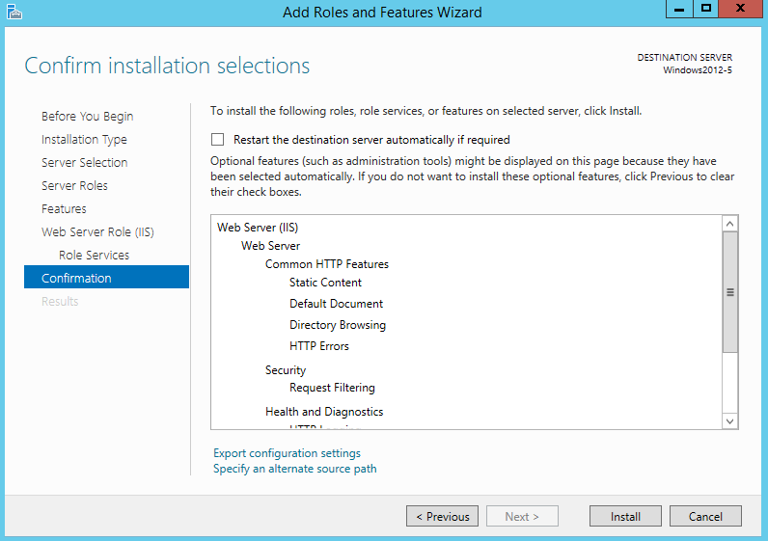Switch to the Server Selection step
Image resolution: width=768 pixels, height=541 pixels.
tap(84, 163)
